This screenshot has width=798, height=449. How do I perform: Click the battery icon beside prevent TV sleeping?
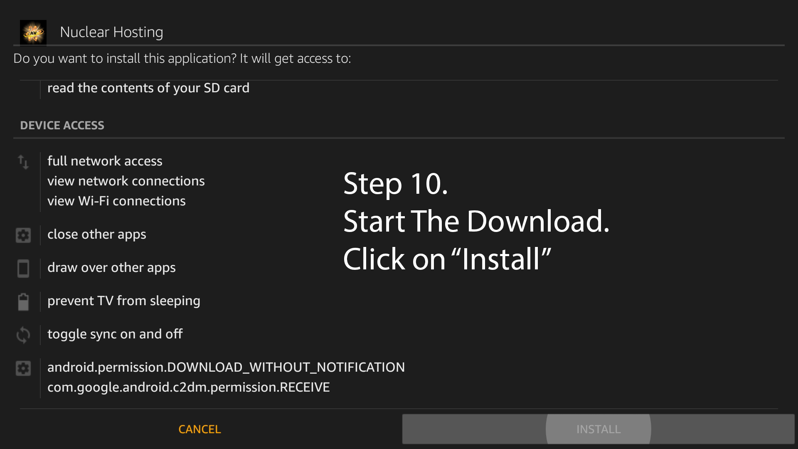point(23,301)
